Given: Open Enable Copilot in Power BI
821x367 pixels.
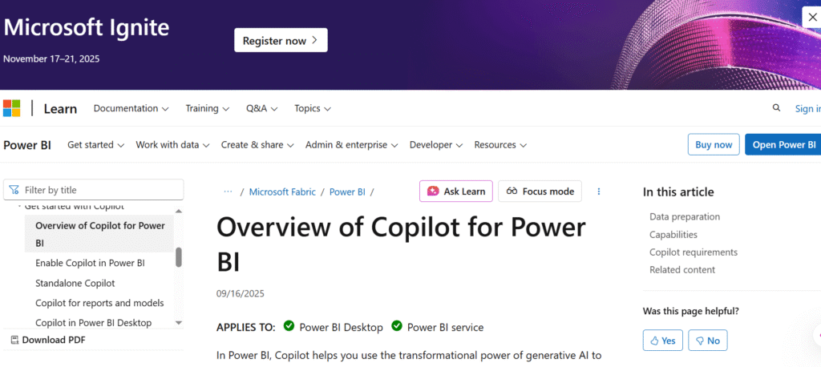Looking at the screenshot, I should [90, 263].
